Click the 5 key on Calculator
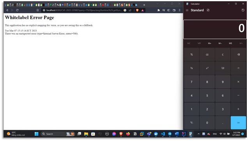The height and width of the screenshot is (141, 248). (x=207, y=96)
